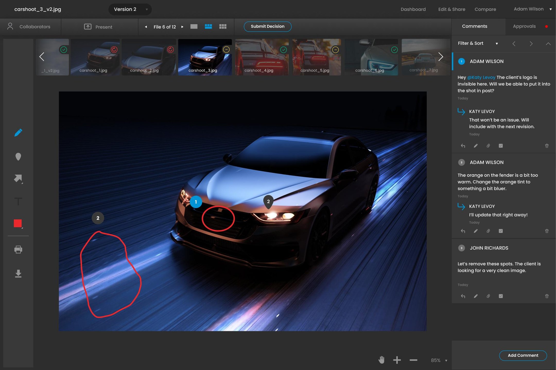Click the Submit Decision button
The height and width of the screenshot is (370, 556).
pyautogui.click(x=267, y=26)
